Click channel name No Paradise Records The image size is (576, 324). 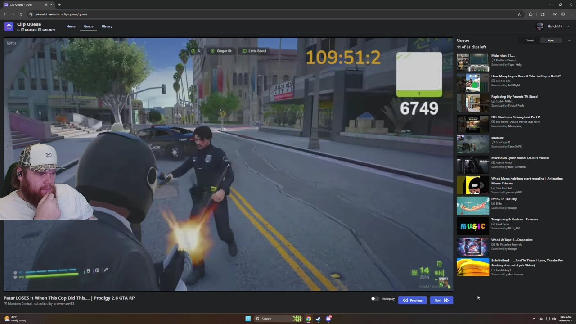(508, 244)
